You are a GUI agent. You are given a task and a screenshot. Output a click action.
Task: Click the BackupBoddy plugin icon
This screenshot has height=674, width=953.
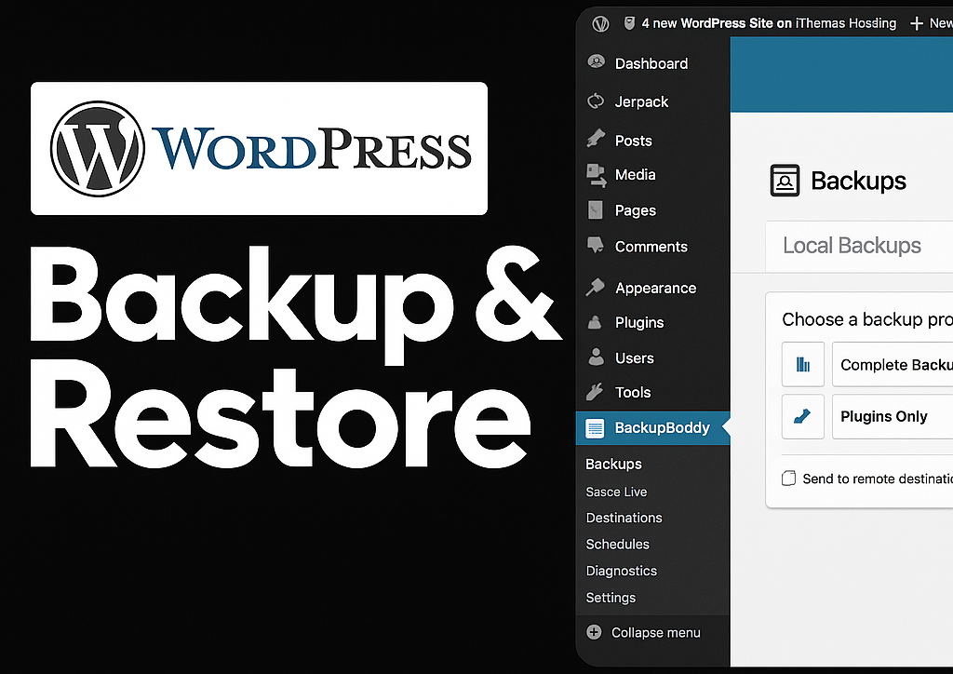[595, 428]
